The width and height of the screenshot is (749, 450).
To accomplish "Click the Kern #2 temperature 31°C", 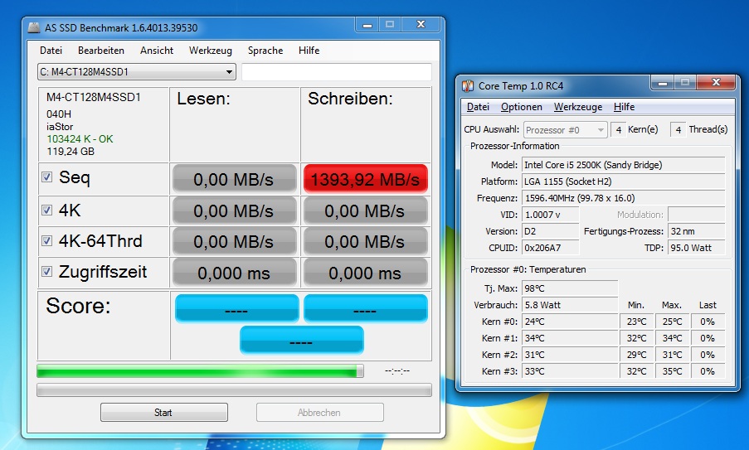I will coord(570,355).
